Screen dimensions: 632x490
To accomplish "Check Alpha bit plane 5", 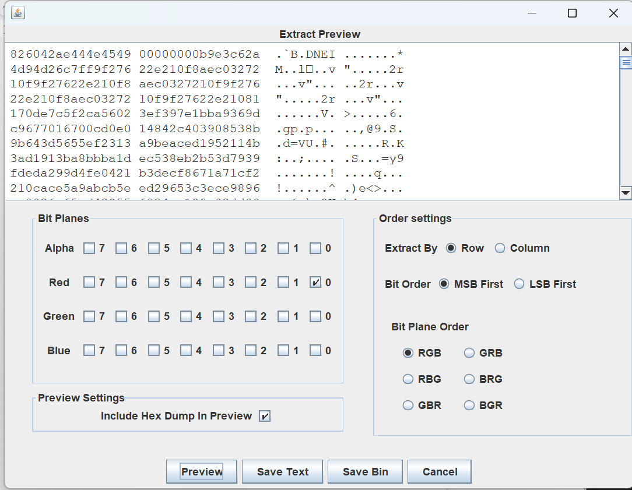I will point(153,248).
